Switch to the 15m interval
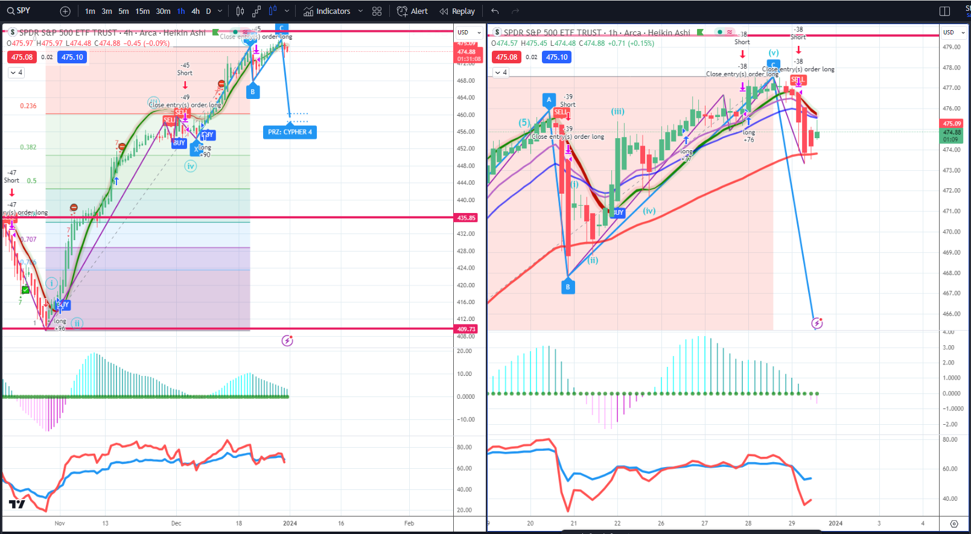Image resolution: width=971 pixels, height=534 pixels. [x=142, y=11]
